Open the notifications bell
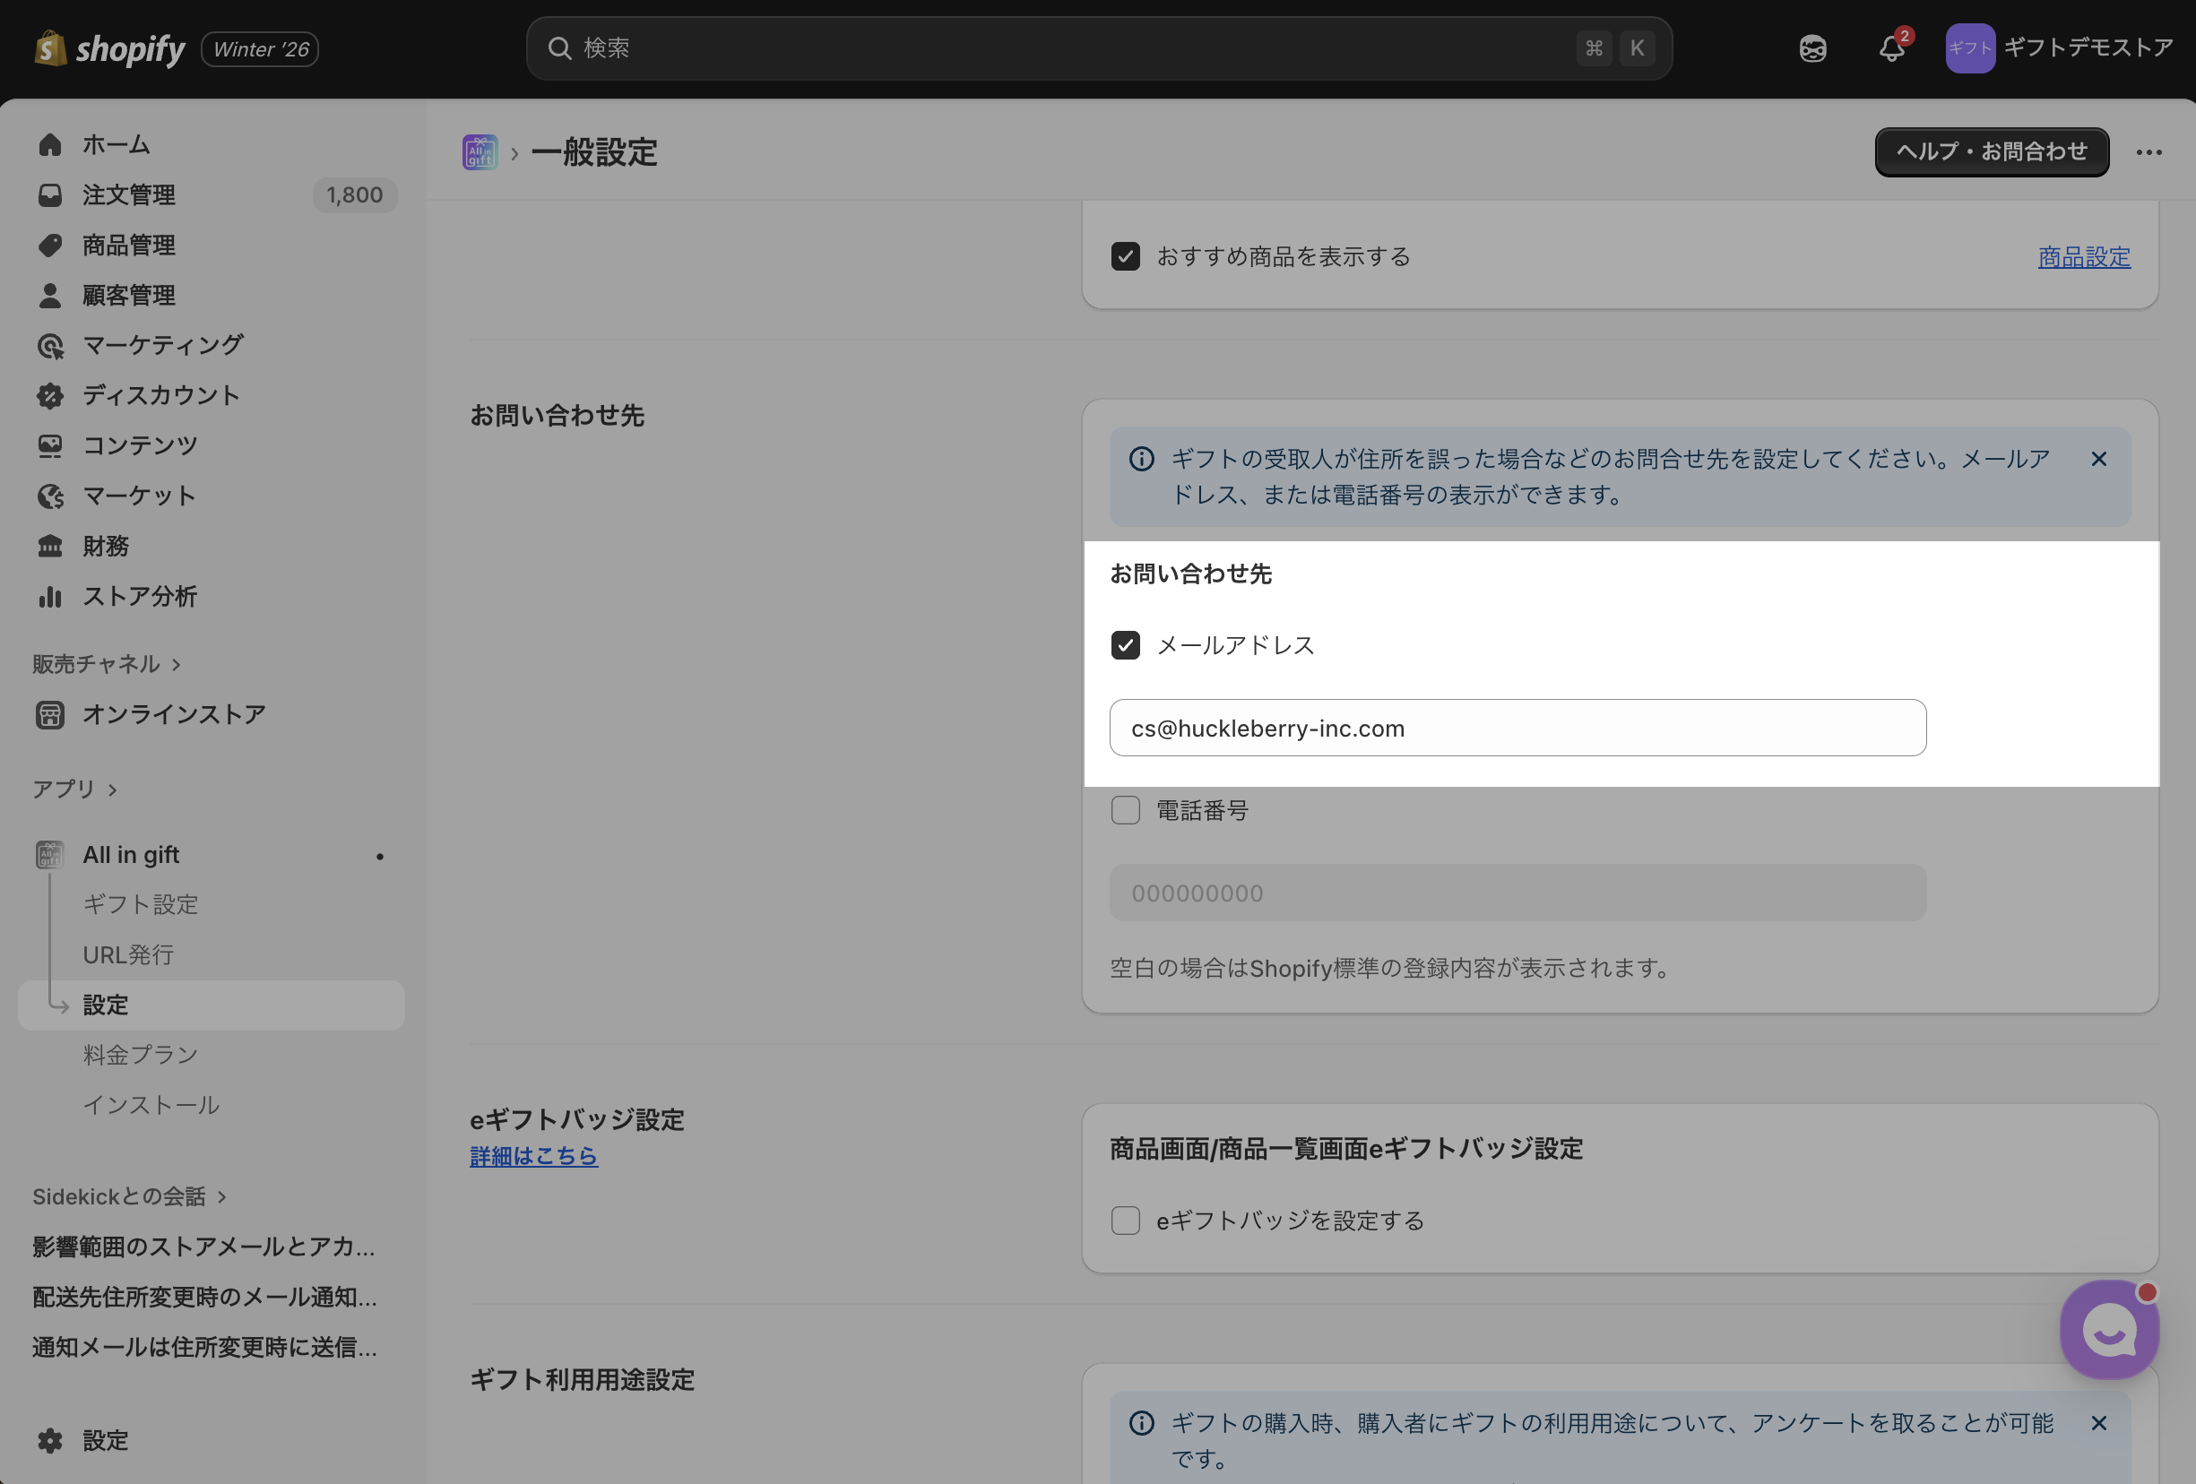Viewport: 2196px width, 1484px height. [1890, 48]
